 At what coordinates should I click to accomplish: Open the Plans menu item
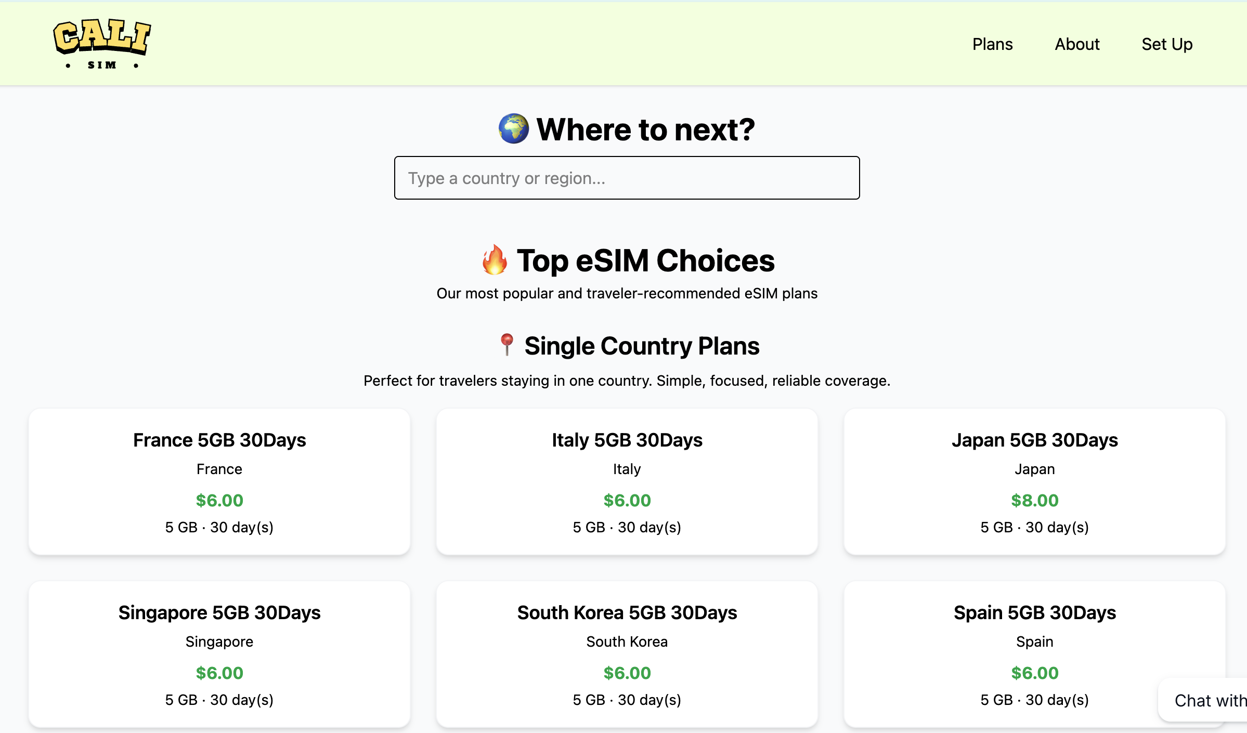992,44
